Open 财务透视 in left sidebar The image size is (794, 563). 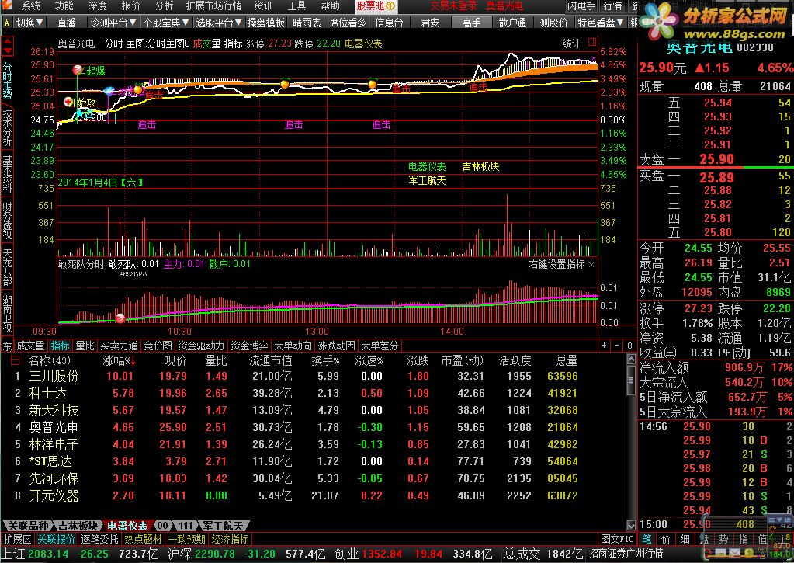click(x=7, y=221)
